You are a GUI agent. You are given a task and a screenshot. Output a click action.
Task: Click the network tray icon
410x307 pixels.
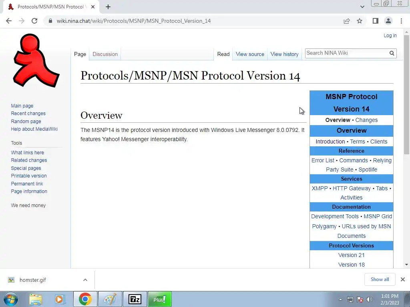point(350,299)
